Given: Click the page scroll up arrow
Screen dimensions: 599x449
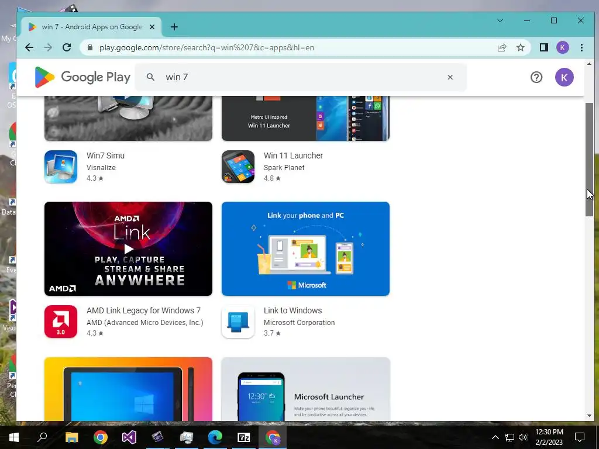Looking at the screenshot, I should (x=589, y=64).
